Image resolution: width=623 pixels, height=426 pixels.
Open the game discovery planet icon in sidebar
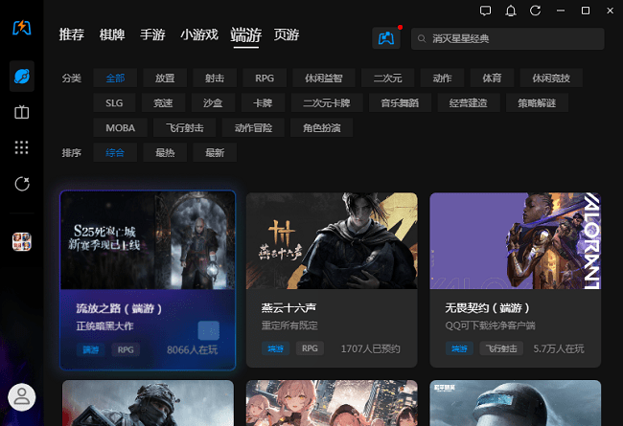22,76
